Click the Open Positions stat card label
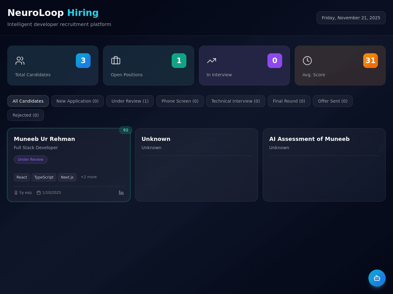This screenshot has height=294, width=393. pyautogui.click(x=127, y=75)
